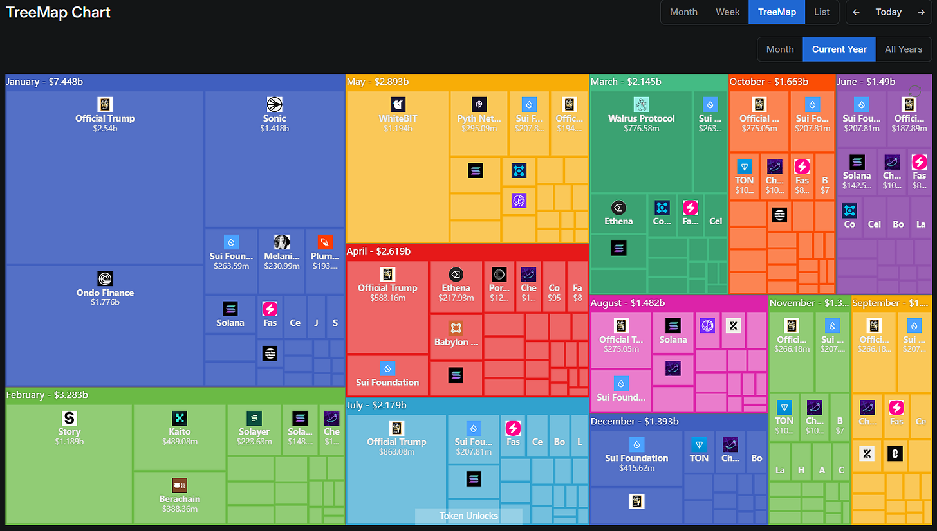Screen dimensions: 937x531
Task: Click the July - $2.179b header
Action: (377, 405)
